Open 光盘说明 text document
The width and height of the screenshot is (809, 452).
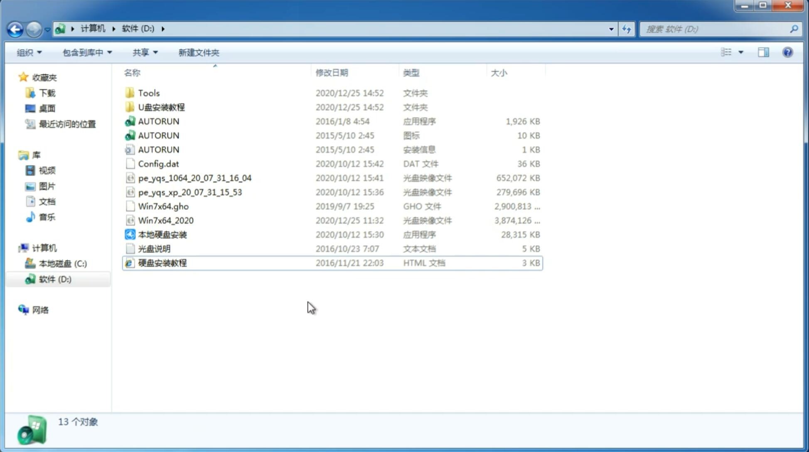(154, 248)
